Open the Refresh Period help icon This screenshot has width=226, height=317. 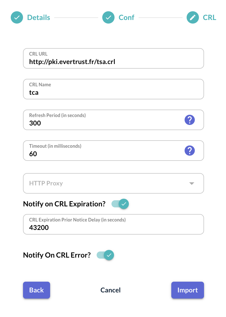tap(190, 120)
